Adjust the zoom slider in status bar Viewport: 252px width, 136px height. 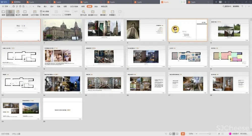tap(210, 134)
